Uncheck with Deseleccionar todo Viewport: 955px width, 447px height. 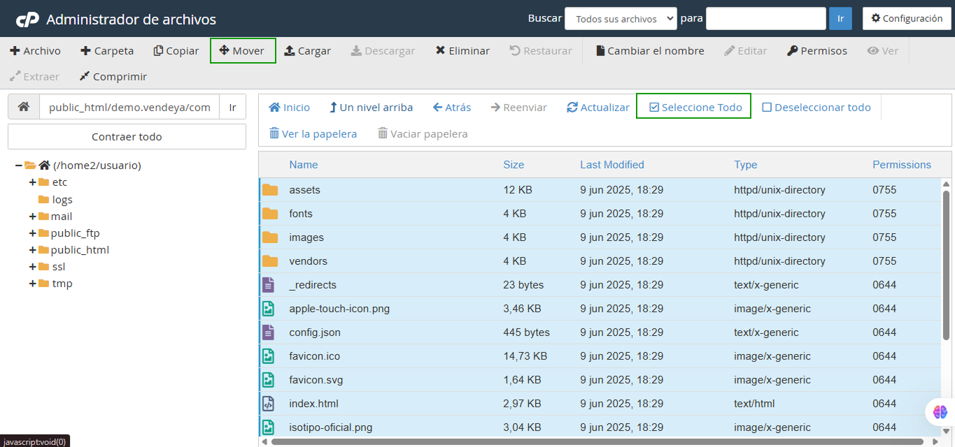tap(767, 108)
